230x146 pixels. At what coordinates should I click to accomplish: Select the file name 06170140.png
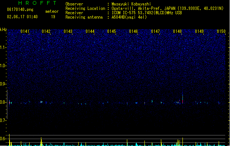(20, 9)
